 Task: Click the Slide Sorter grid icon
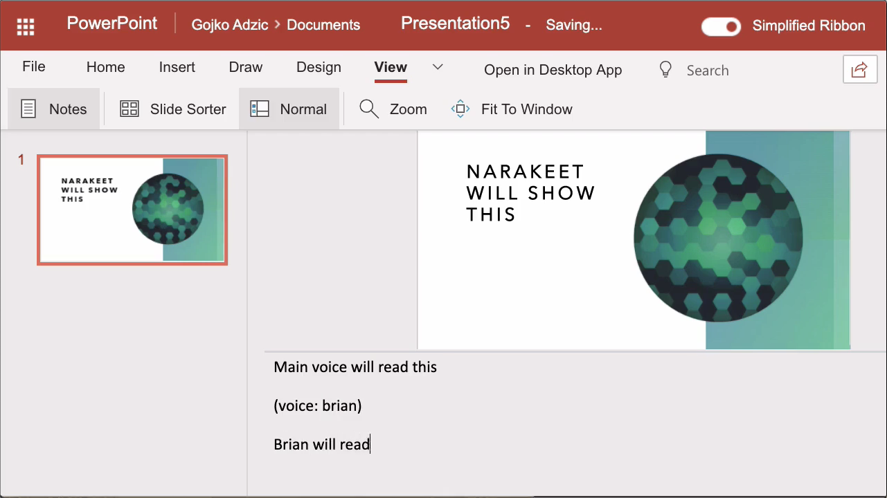click(129, 109)
